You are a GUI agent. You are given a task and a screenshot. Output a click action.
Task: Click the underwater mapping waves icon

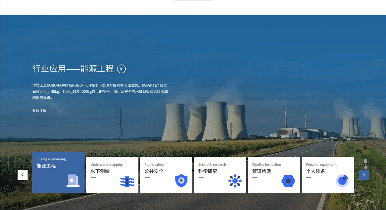[127, 181]
